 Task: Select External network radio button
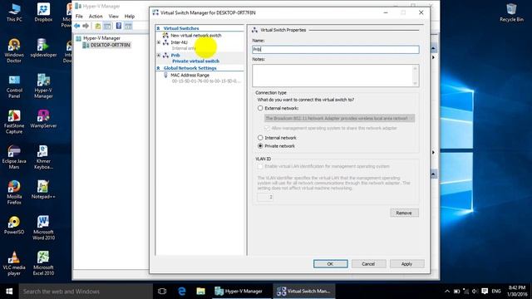[260, 108]
